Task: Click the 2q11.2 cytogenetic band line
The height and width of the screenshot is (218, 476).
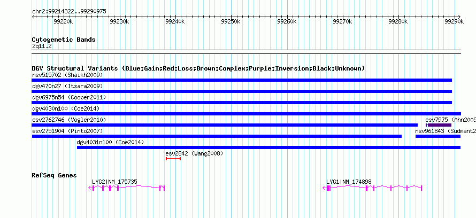Action: pos(246,52)
